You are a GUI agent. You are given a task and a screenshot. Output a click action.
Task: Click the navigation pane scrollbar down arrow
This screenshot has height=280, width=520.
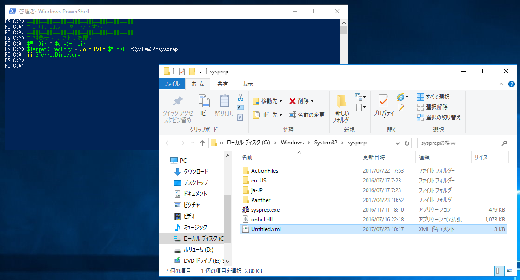click(x=227, y=262)
